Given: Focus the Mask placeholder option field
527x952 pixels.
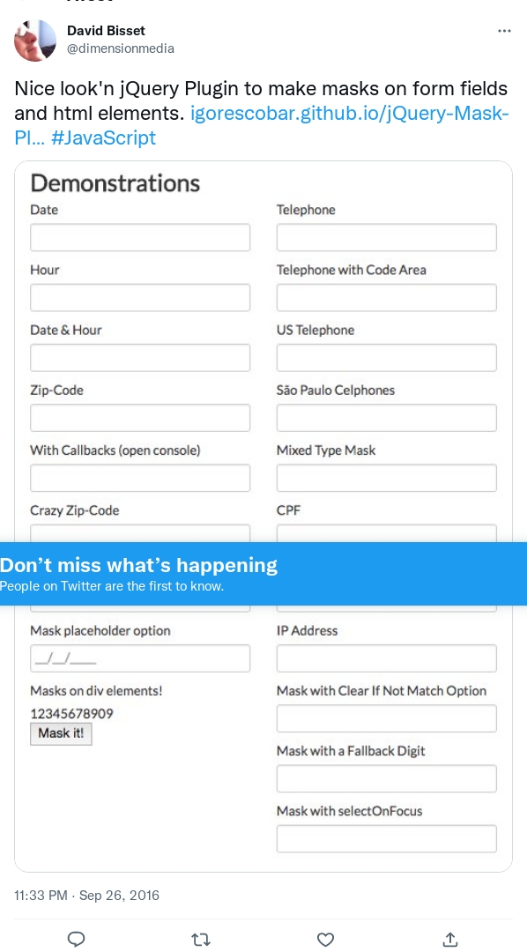Looking at the screenshot, I should click(140, 658).
